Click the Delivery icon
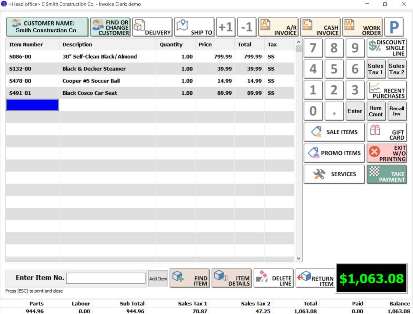 (152, 27)
